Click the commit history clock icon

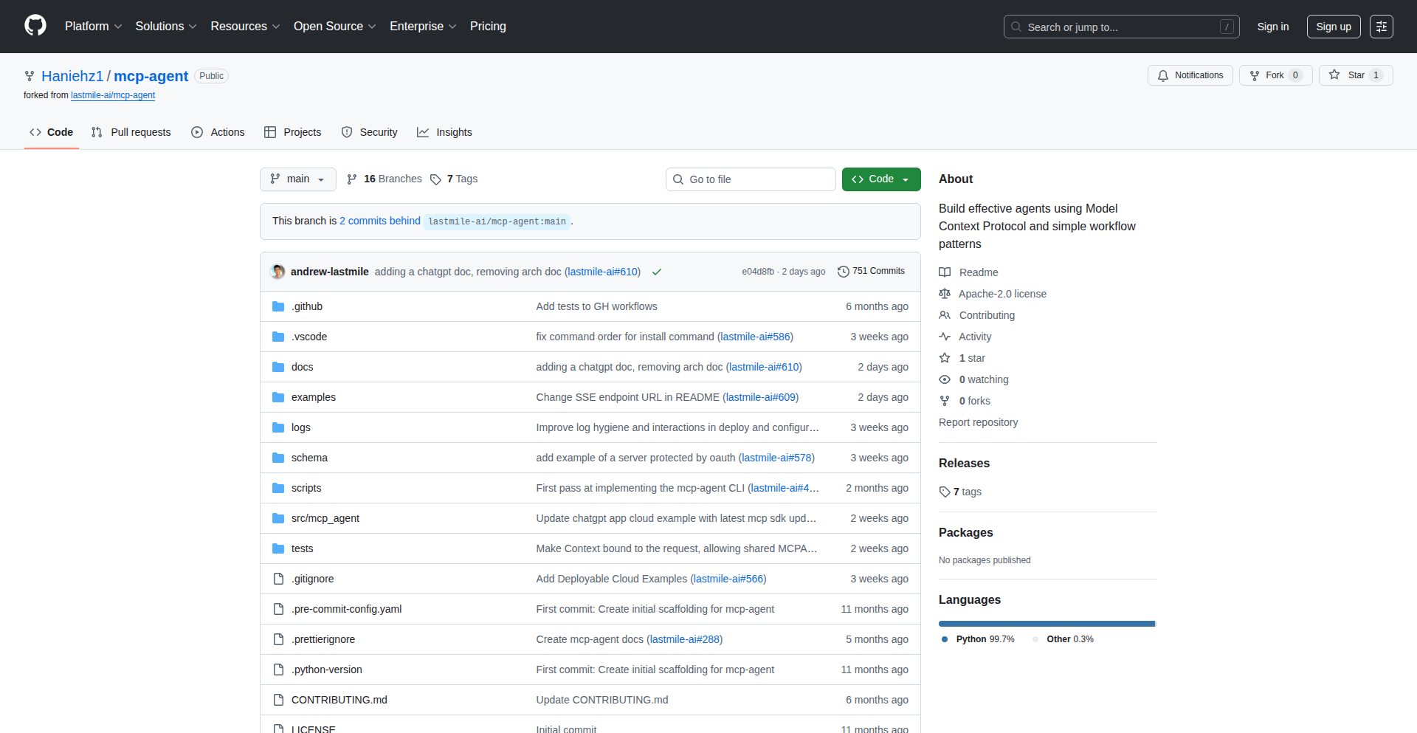[843, 272]
